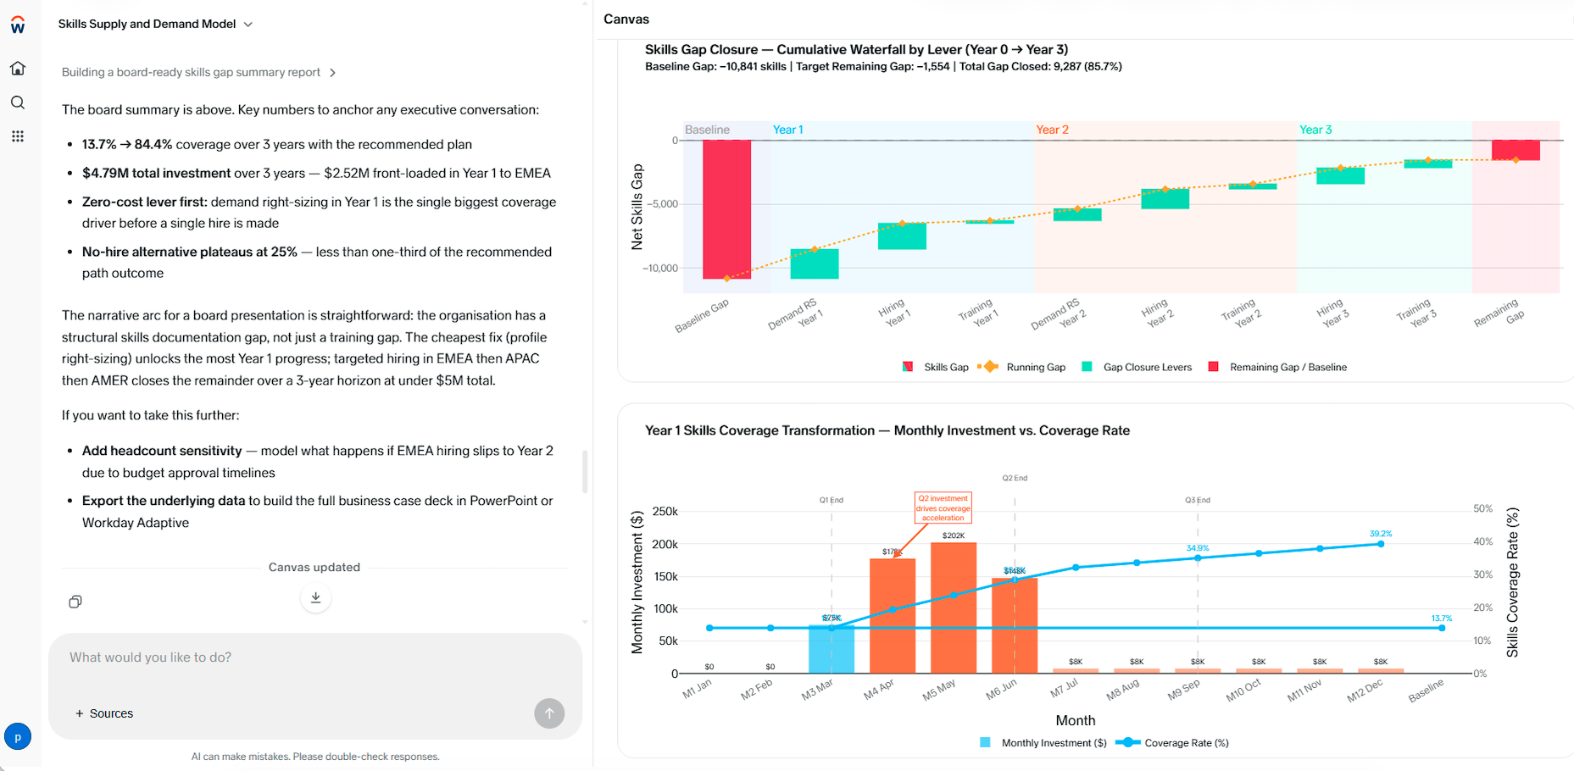The height and width of the screenshot is (771, 1574).
Task: Toggle the Running Gap legend entry
Action: pyautogui.click(x=1022, y=367)
